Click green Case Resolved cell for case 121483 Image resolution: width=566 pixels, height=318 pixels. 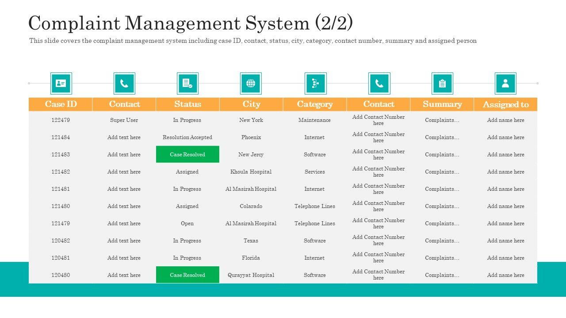pyautogui.click(x=187, y=155)
